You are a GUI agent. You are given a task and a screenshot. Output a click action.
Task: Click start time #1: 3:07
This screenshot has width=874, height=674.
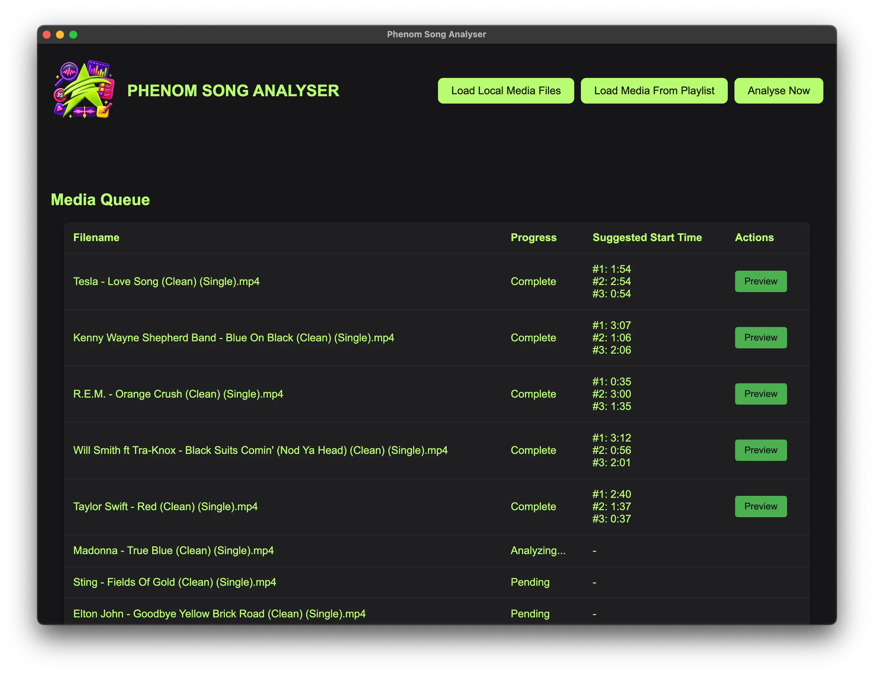point(612,326)
